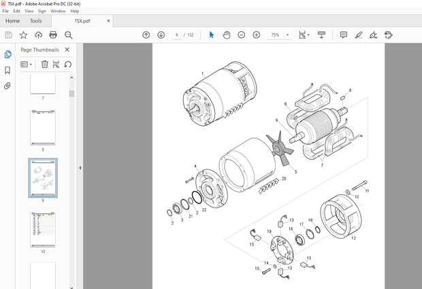Click thumbnail scrollbar up arrow

[71, 78]
